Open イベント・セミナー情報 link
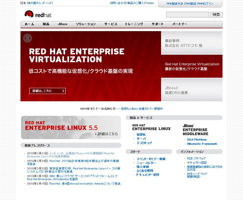Screen dimensions: 243x200 click(x=151, y=159)
